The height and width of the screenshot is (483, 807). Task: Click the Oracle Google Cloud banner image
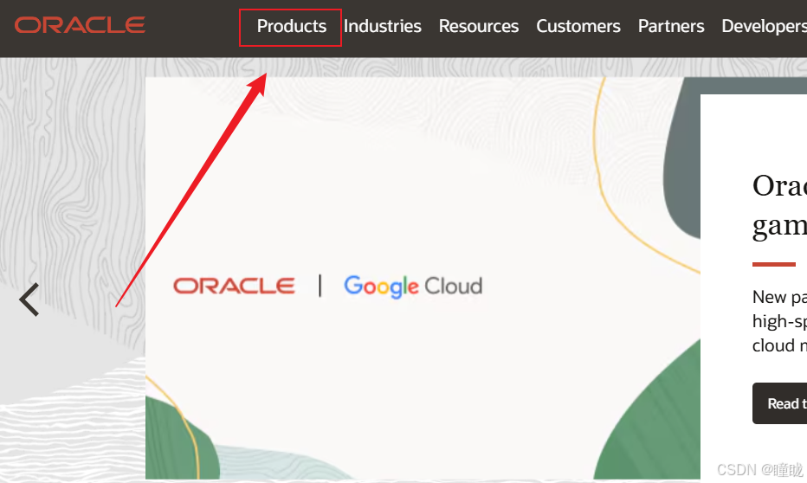pyautogui.click(x=423, y=278)
